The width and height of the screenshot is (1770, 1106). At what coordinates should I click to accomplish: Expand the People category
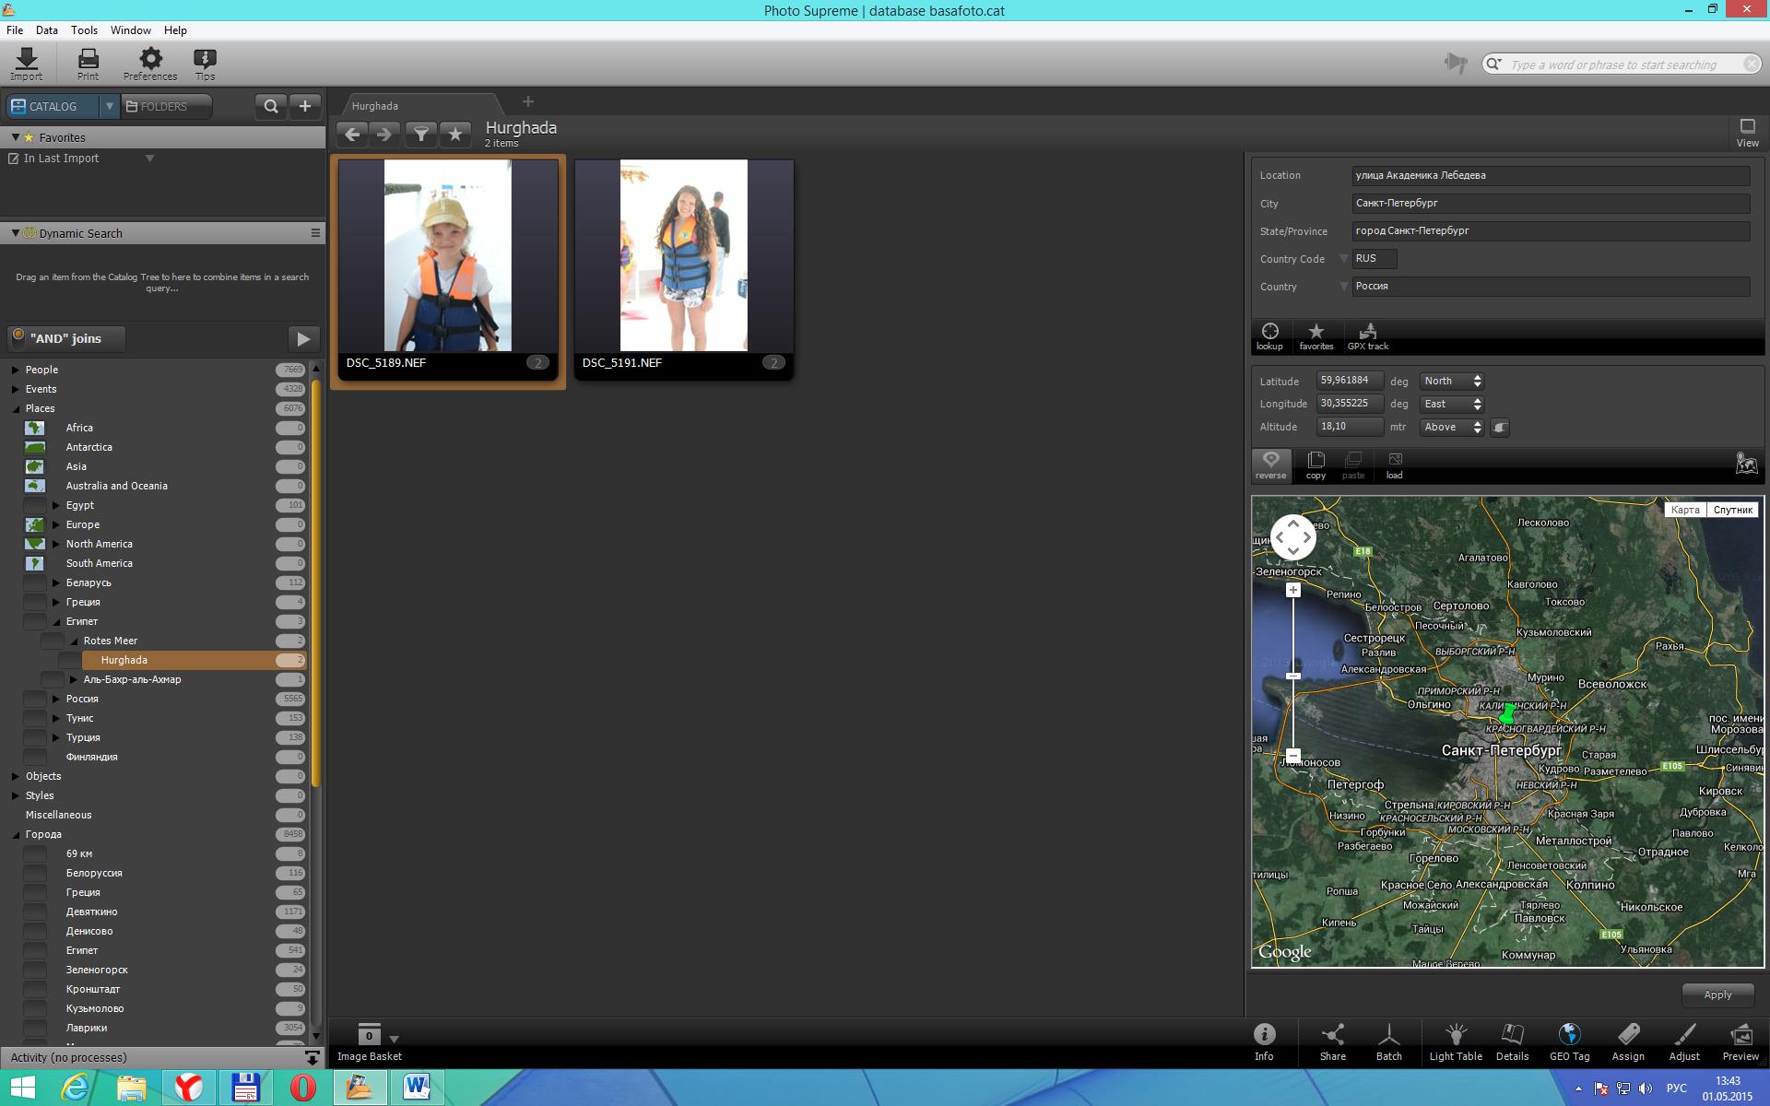pos(16,370)
